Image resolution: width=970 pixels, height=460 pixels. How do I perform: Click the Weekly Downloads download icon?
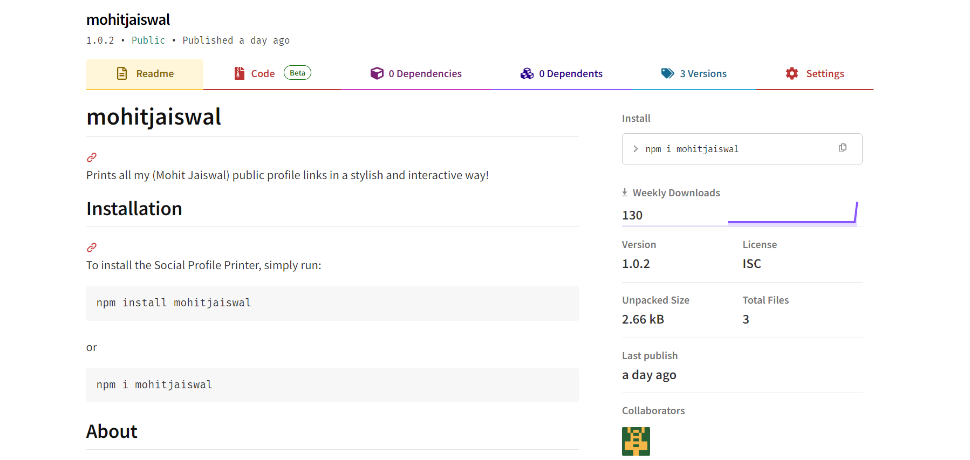(x=625, y=193)
